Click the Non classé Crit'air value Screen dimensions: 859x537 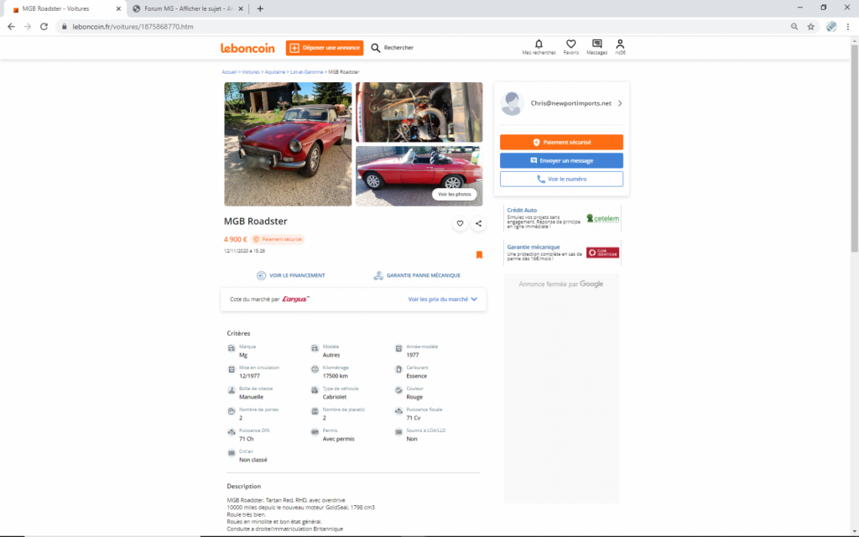click(253, 460)
